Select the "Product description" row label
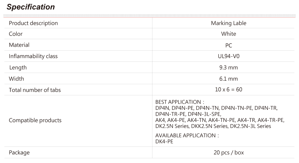Viewport: 299px width, 163px height. (33, 23)
